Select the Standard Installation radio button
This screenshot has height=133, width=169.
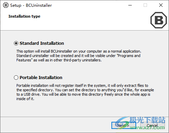(x=16, y=43)
